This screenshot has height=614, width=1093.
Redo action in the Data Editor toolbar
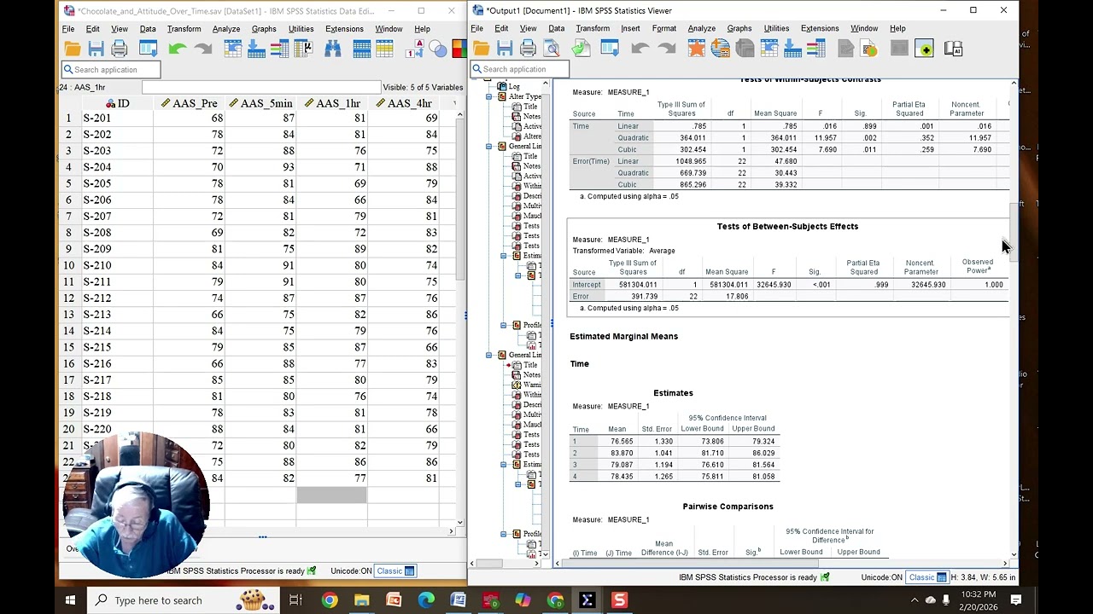pos(203,49)
